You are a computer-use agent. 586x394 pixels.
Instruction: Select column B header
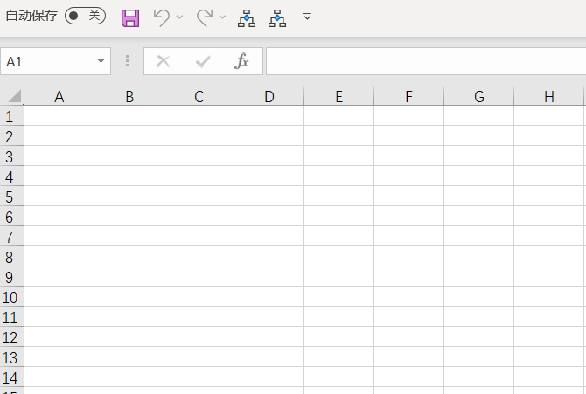(129, 97)
